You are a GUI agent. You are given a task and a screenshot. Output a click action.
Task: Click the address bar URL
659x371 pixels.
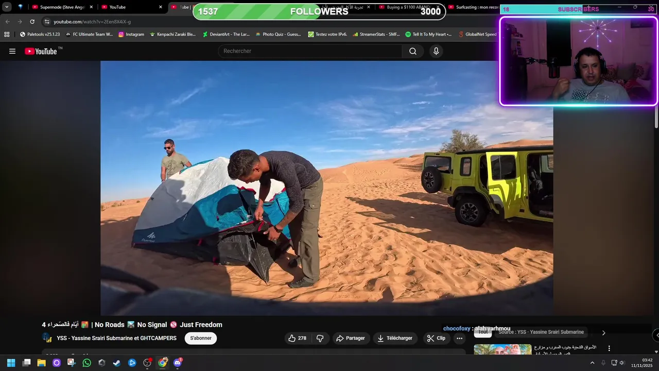click(x=92, y=22)
